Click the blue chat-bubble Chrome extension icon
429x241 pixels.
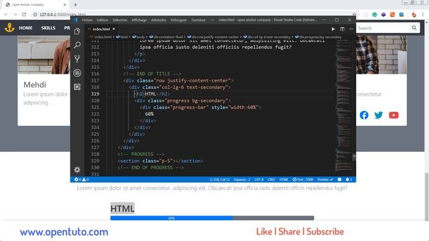(x=402, y=15)
